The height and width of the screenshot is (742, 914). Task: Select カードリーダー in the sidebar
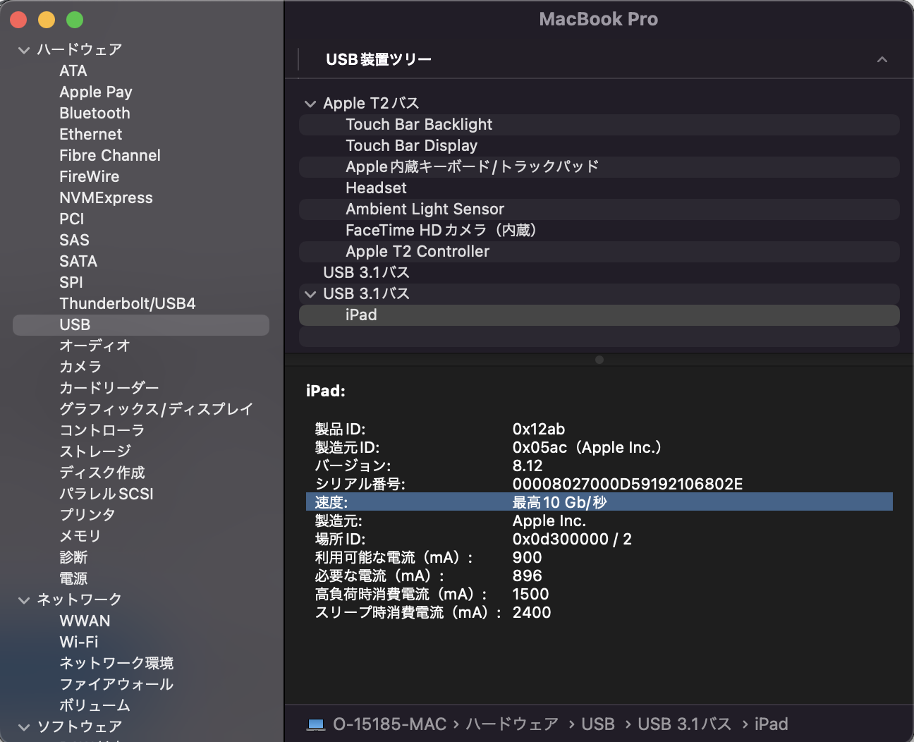tap(109, 388)
